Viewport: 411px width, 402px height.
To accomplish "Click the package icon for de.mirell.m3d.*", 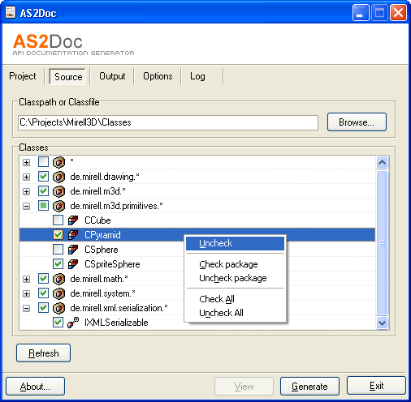I will (x=58, y=191).
